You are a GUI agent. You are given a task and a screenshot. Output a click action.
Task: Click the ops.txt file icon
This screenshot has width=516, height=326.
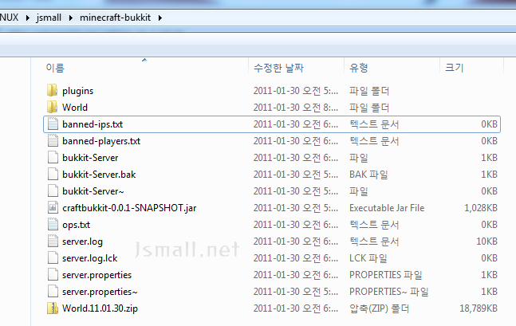[53, 225]
